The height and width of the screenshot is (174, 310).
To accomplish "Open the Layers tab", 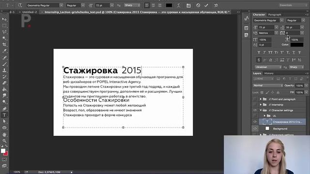I will (257, 73).
